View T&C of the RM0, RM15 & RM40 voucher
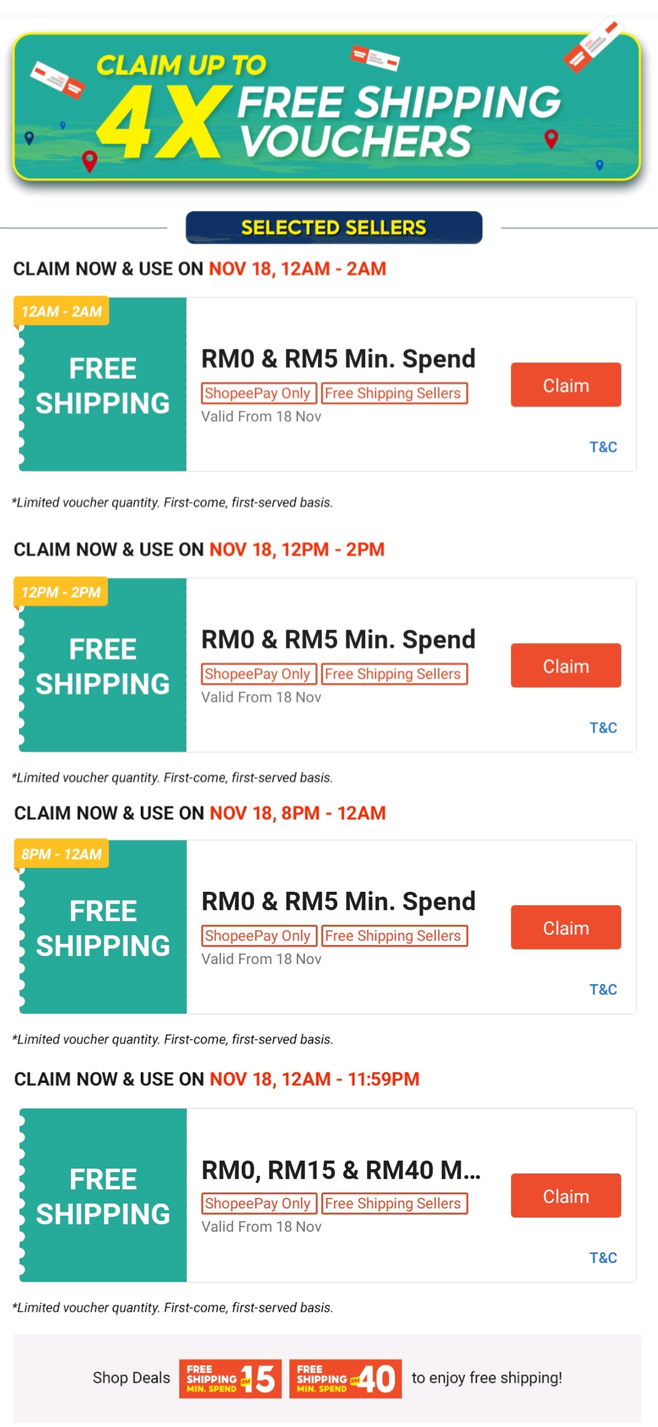 point(603,1258)
